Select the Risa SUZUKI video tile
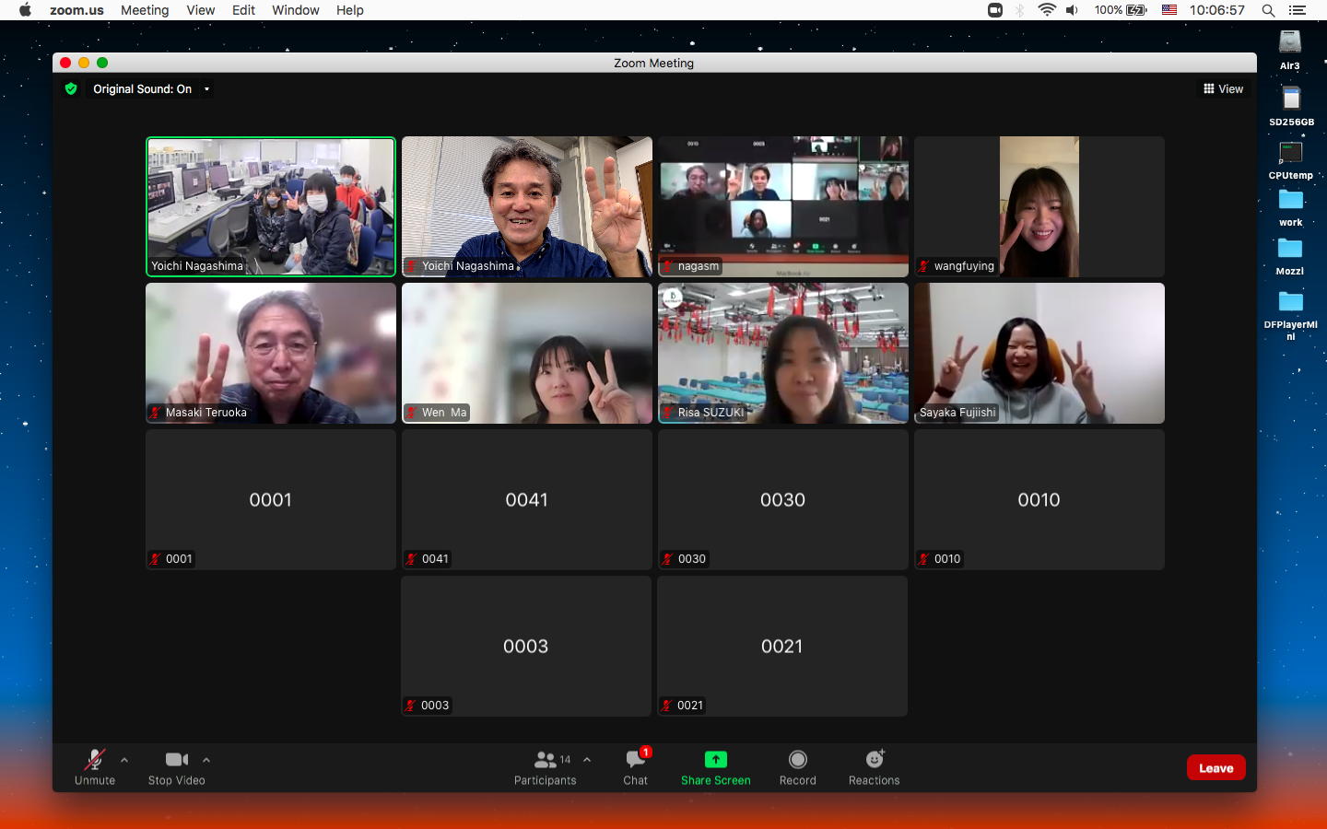 click(783, 353)
